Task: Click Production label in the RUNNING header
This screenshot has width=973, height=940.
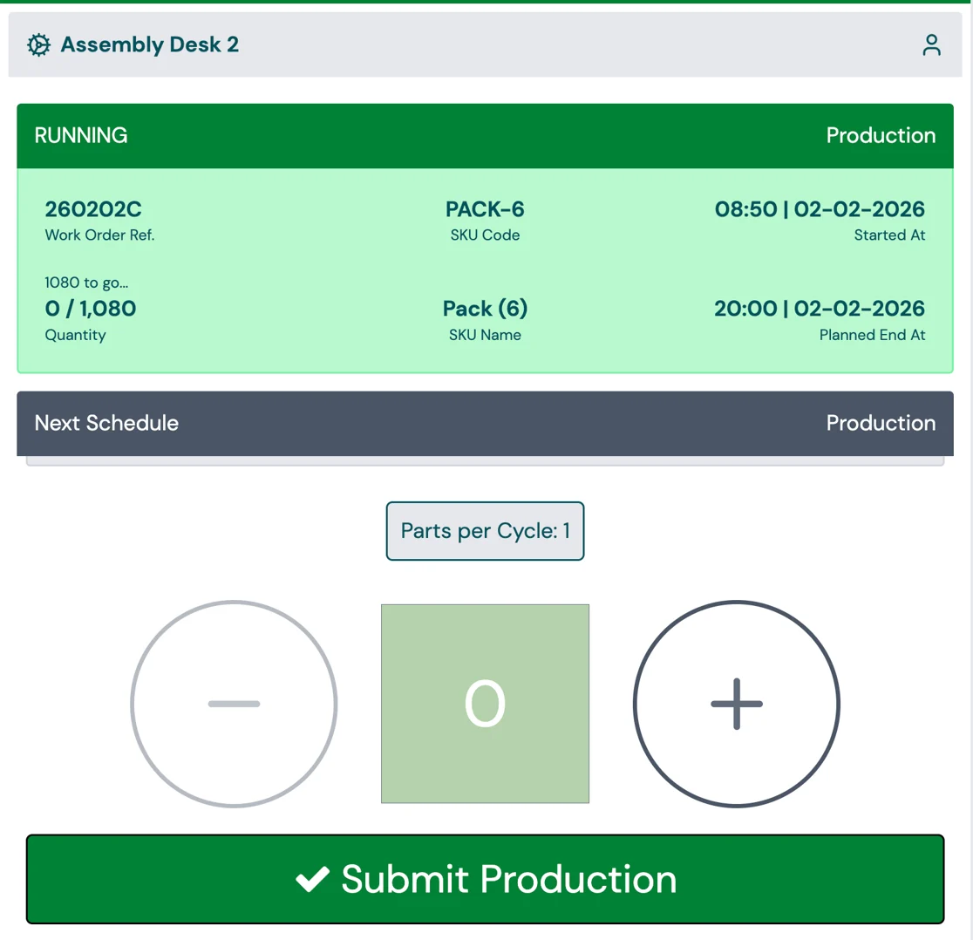Action: coord(881,135)
